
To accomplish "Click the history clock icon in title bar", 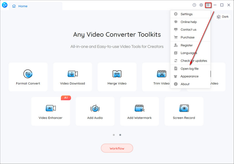I will tap(194, 5).
